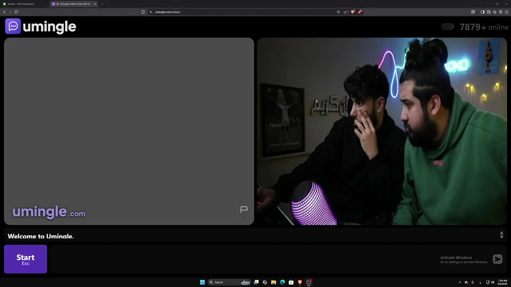Open Task View on the taskbar
This screenshot has height=287, width=511.
(256, 282)
